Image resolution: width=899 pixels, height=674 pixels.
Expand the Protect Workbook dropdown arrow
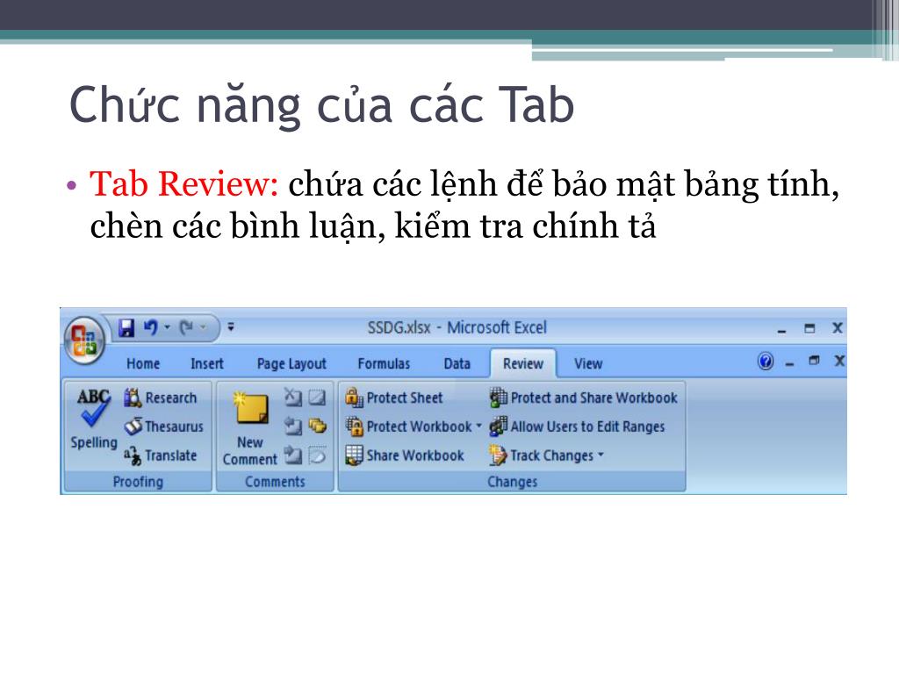point(478,426)
